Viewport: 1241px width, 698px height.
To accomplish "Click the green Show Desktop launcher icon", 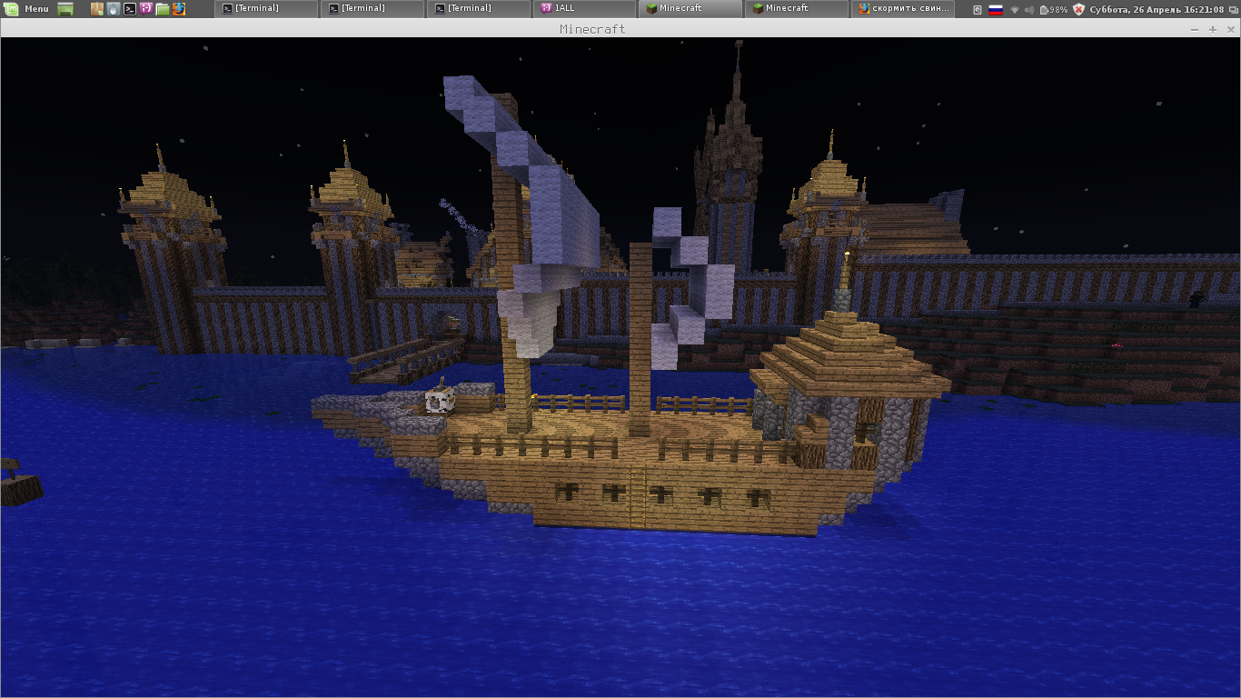I will coord(65,8).
